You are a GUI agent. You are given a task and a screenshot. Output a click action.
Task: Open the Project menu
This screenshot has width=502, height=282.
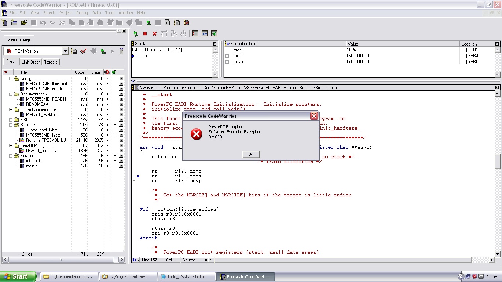pyautogui.click(x=66, y=13)
